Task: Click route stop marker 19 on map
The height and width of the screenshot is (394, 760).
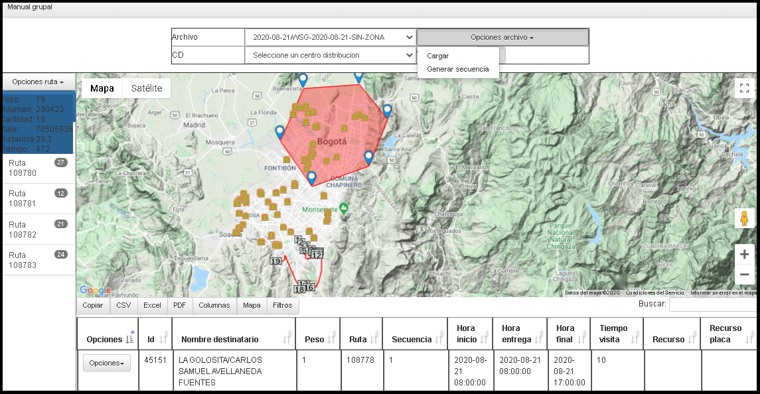Action: tap(276, 261)
